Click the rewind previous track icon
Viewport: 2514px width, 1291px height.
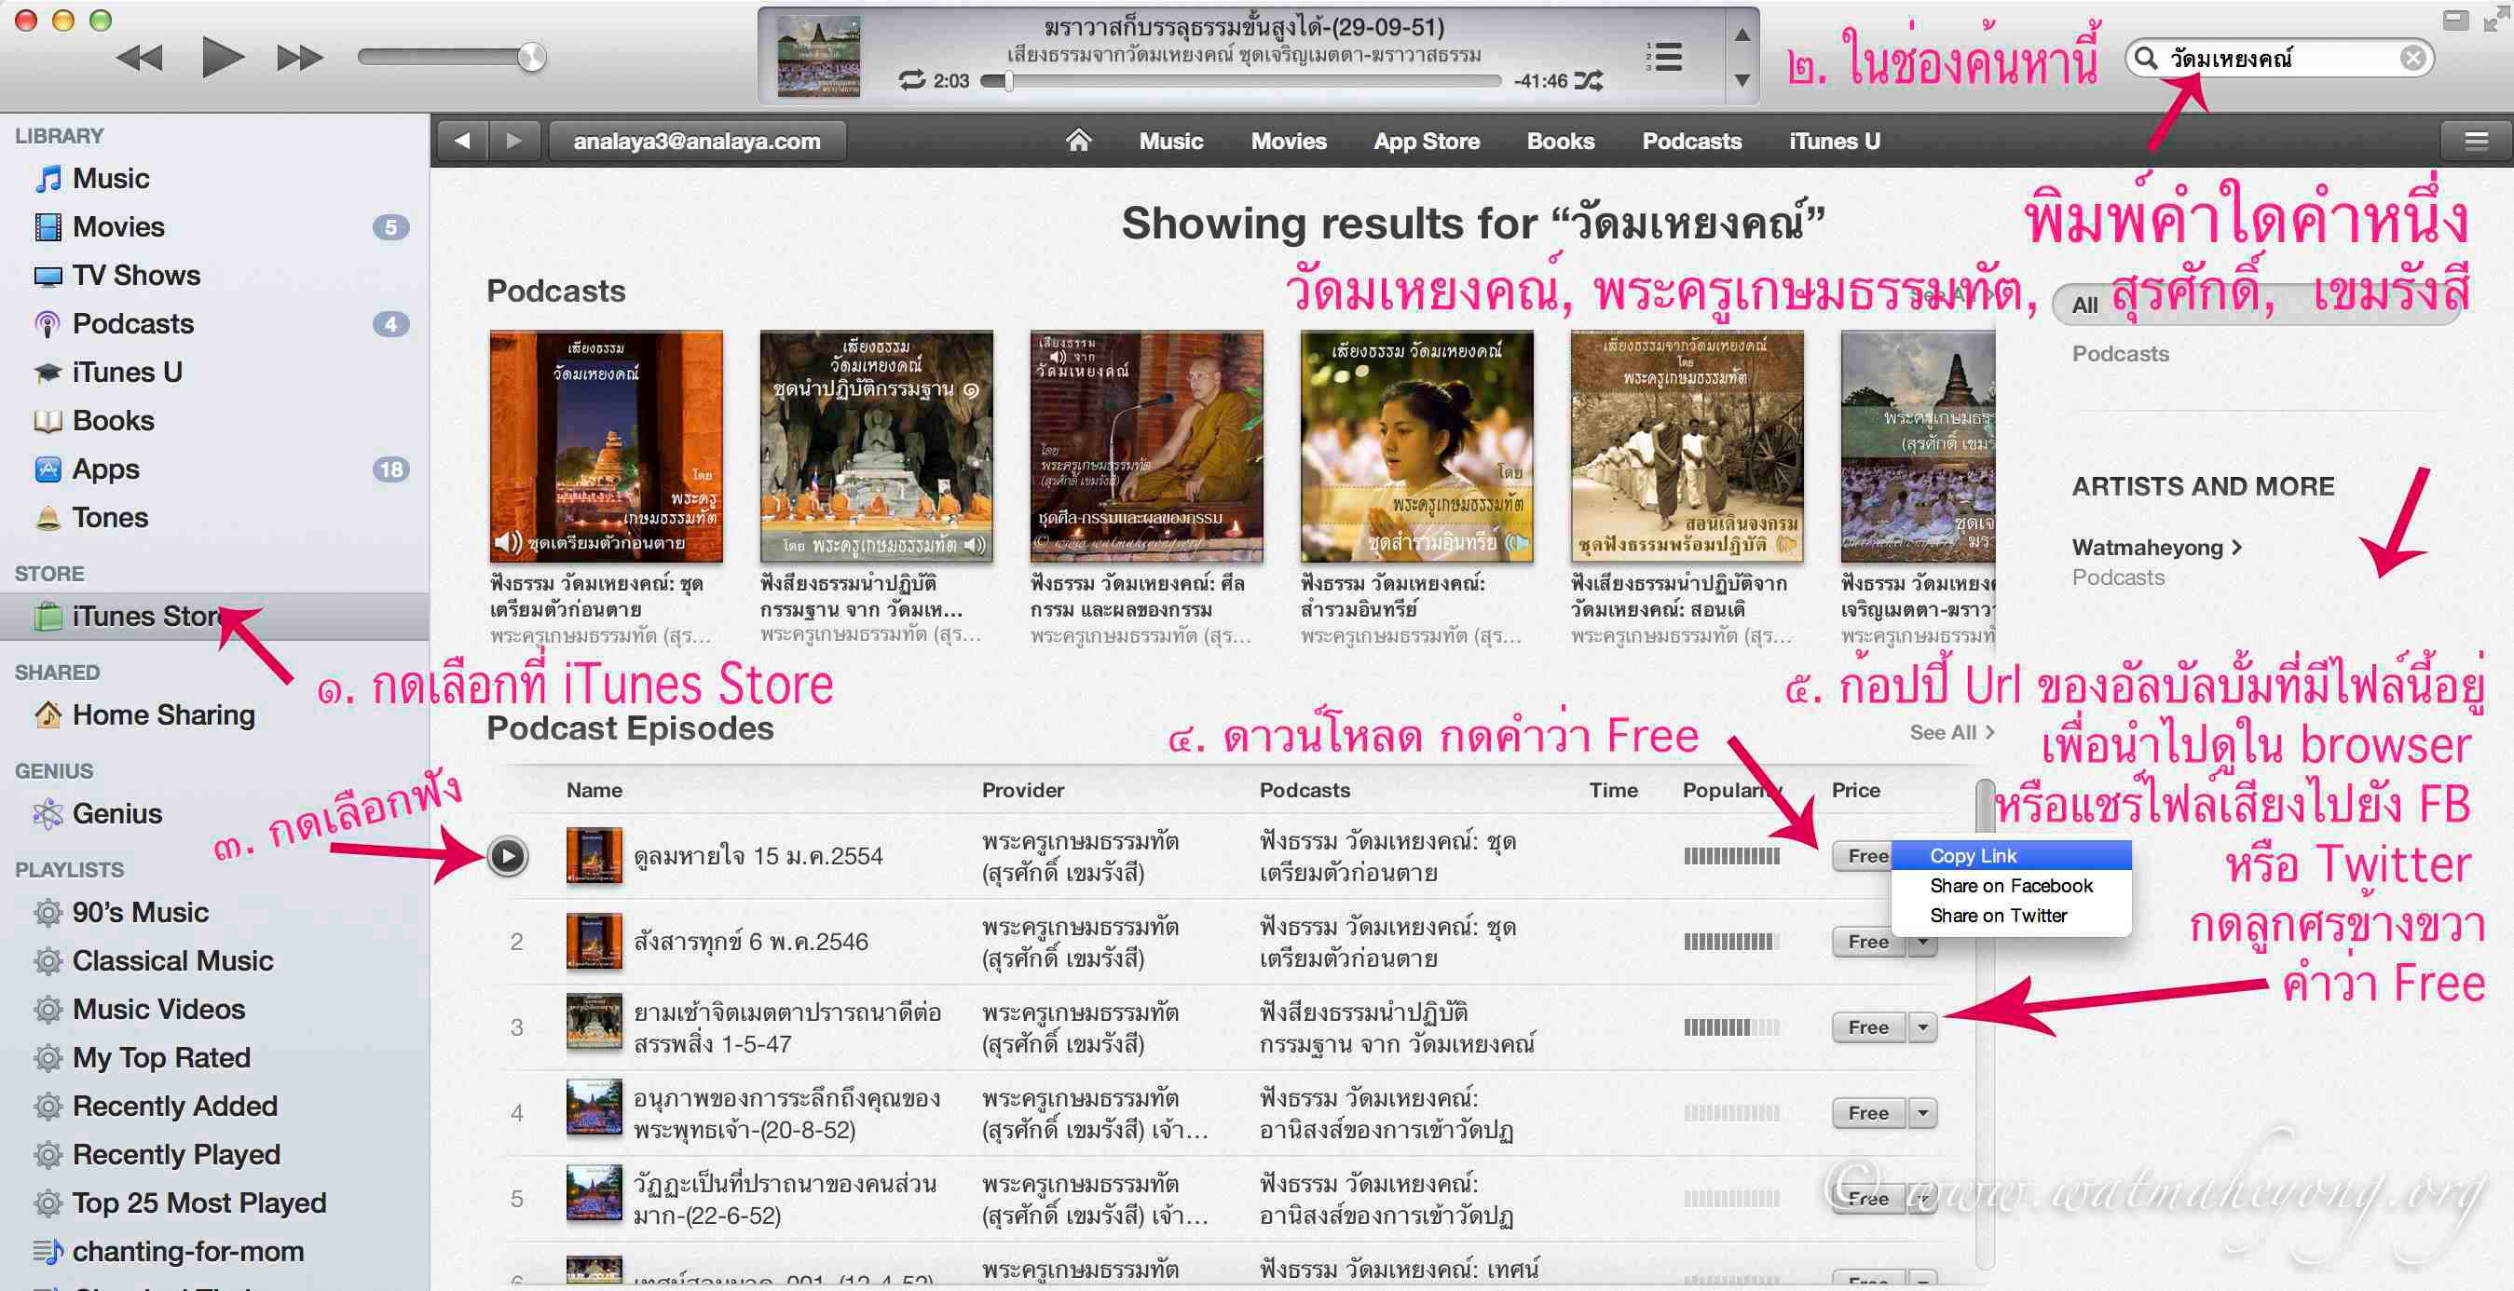(x=141, y=59)
